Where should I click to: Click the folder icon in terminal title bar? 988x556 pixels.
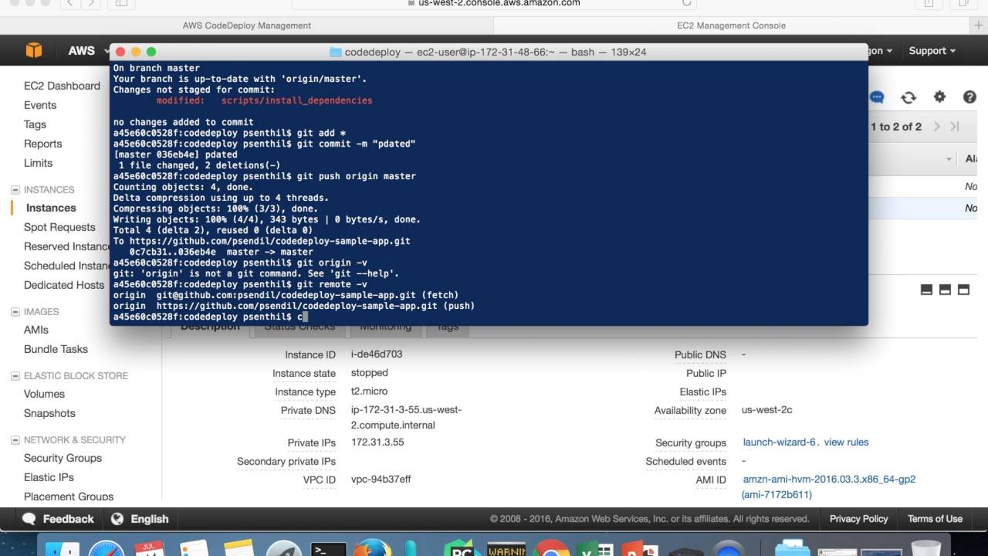(335, 53)
